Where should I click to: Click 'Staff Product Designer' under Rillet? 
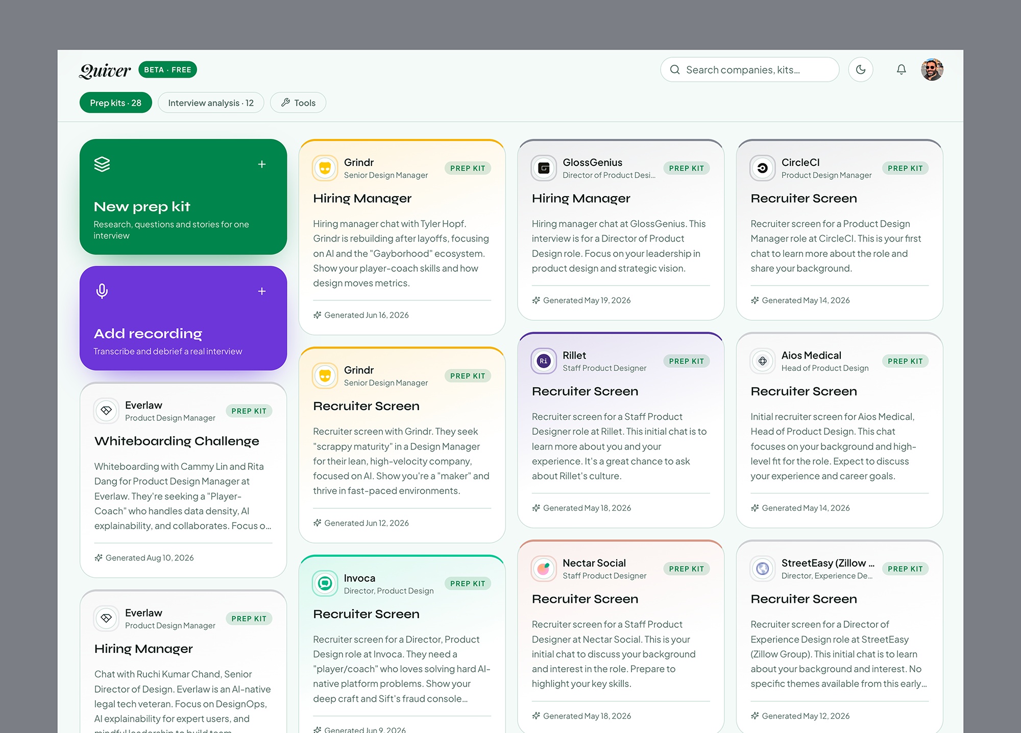click(604, 368)
